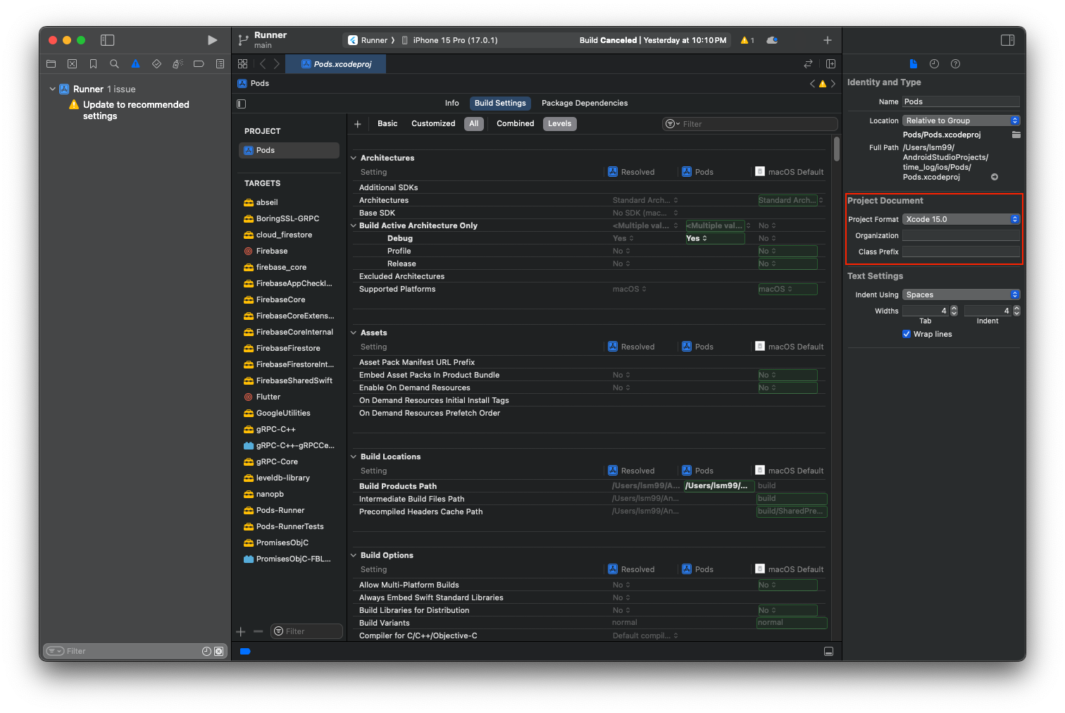Screen dimensions: 1065x713
Task: Click the Run (play) button
Action: (x=212, y=40)
